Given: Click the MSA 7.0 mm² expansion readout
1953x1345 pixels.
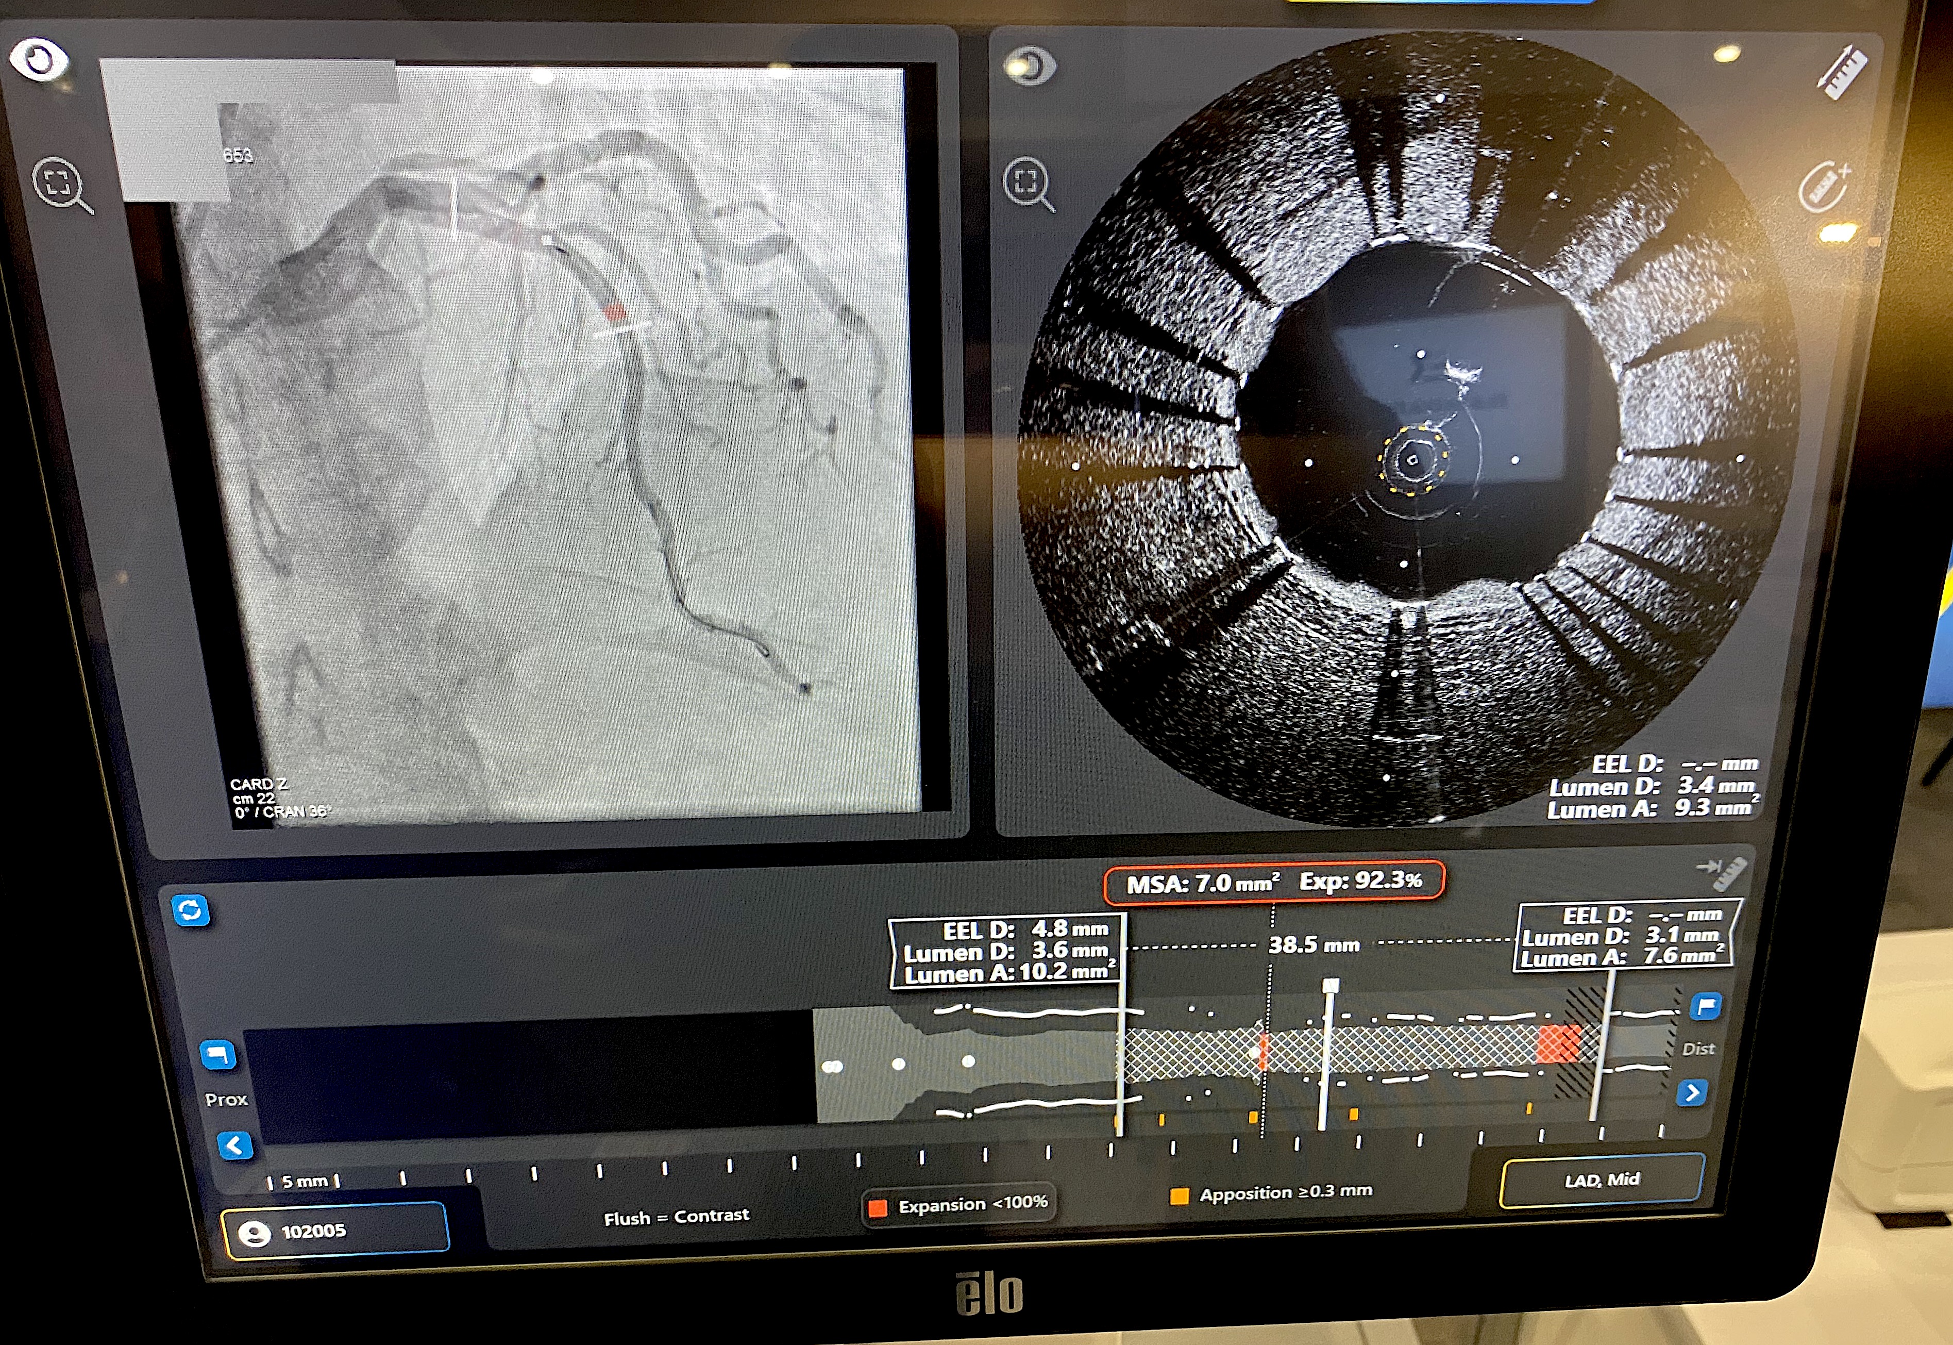Looking at the screenshot, I should 1273,883.
